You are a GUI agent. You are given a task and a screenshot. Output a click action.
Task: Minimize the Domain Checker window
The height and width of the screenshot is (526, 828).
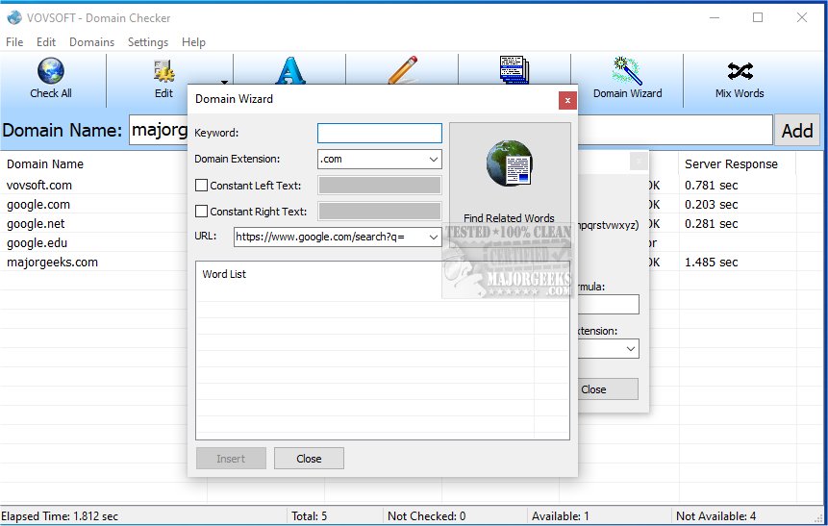(715, 17)
